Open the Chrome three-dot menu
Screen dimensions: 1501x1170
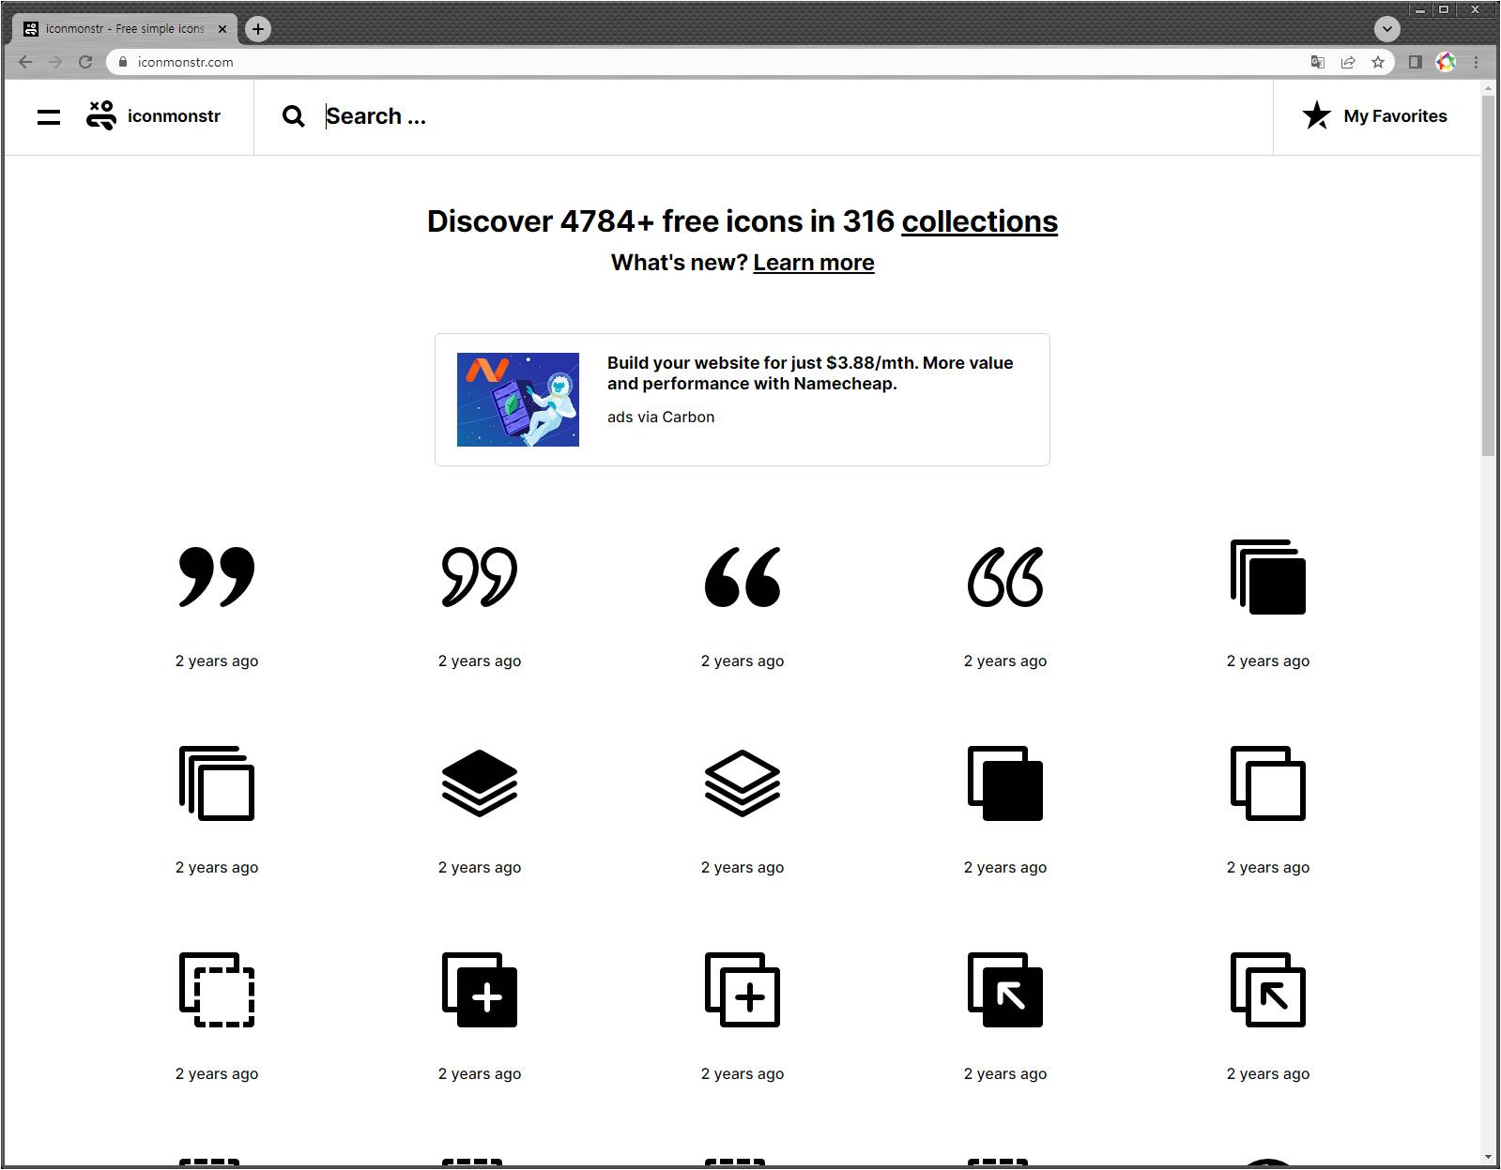[x=1476, y=62]
